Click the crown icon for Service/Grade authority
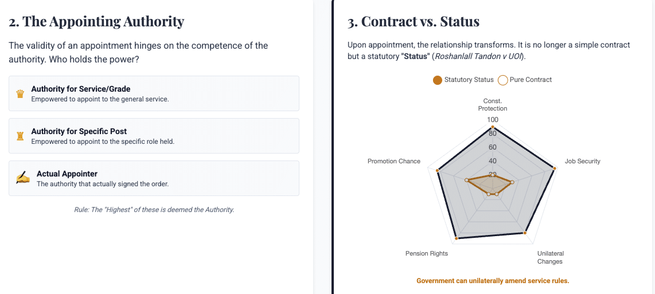The height and width of the screenshot is (294, 655). 20,93
